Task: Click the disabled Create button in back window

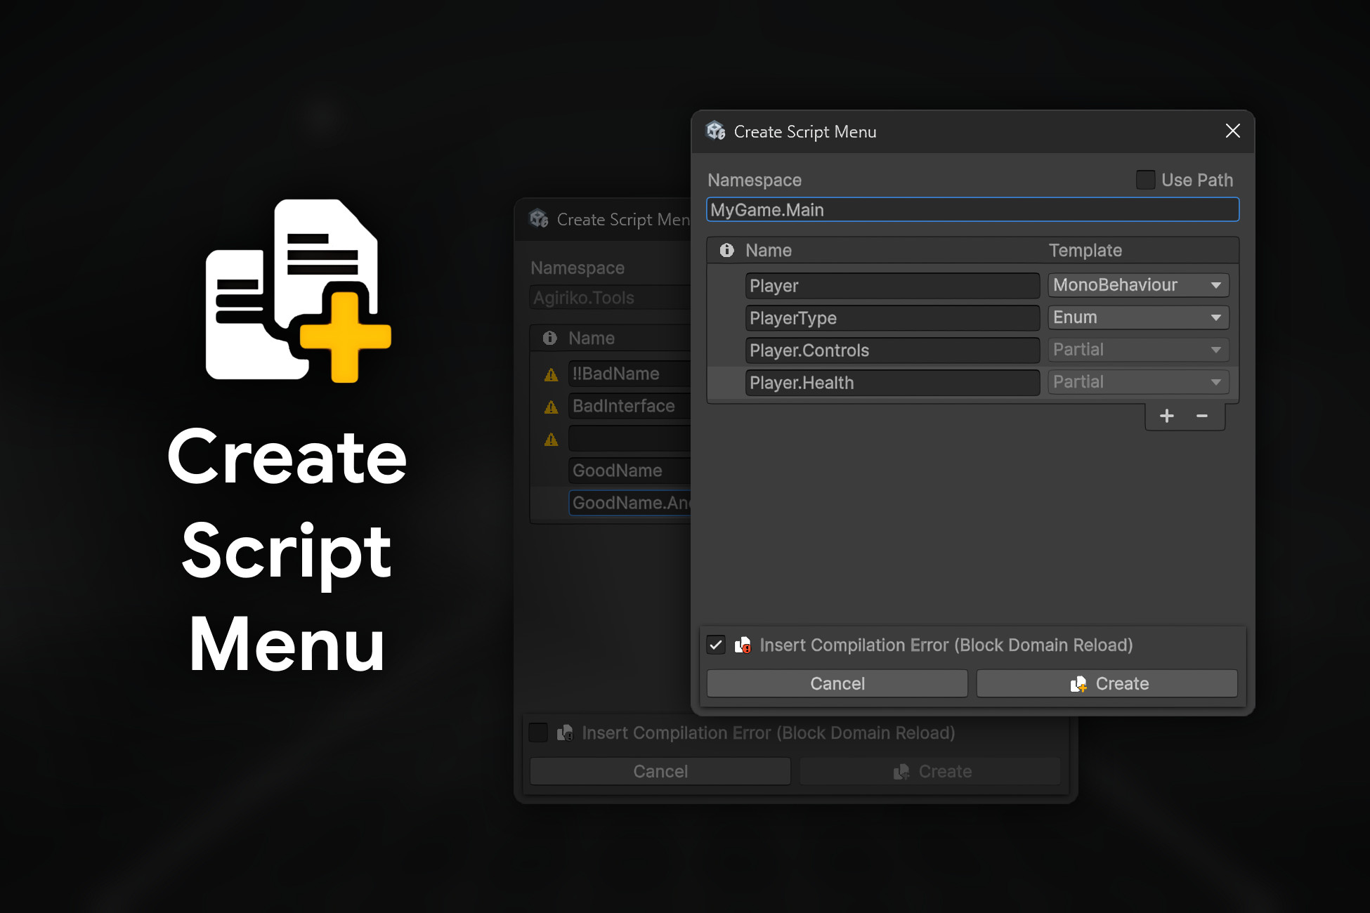Action: (x=930, y=771)
